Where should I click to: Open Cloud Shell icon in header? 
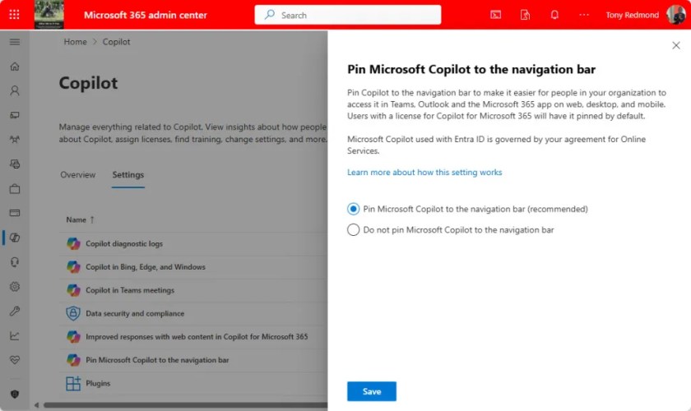[495, 15]
